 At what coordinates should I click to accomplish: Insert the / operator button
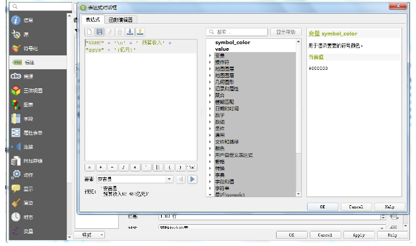pos(123,168)
